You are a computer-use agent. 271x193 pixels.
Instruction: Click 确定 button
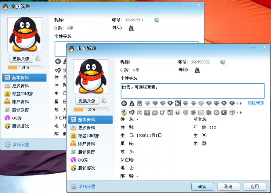point(202,186)
